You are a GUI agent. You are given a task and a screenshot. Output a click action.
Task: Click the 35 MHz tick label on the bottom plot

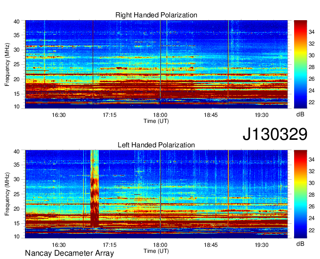(16, 165)
